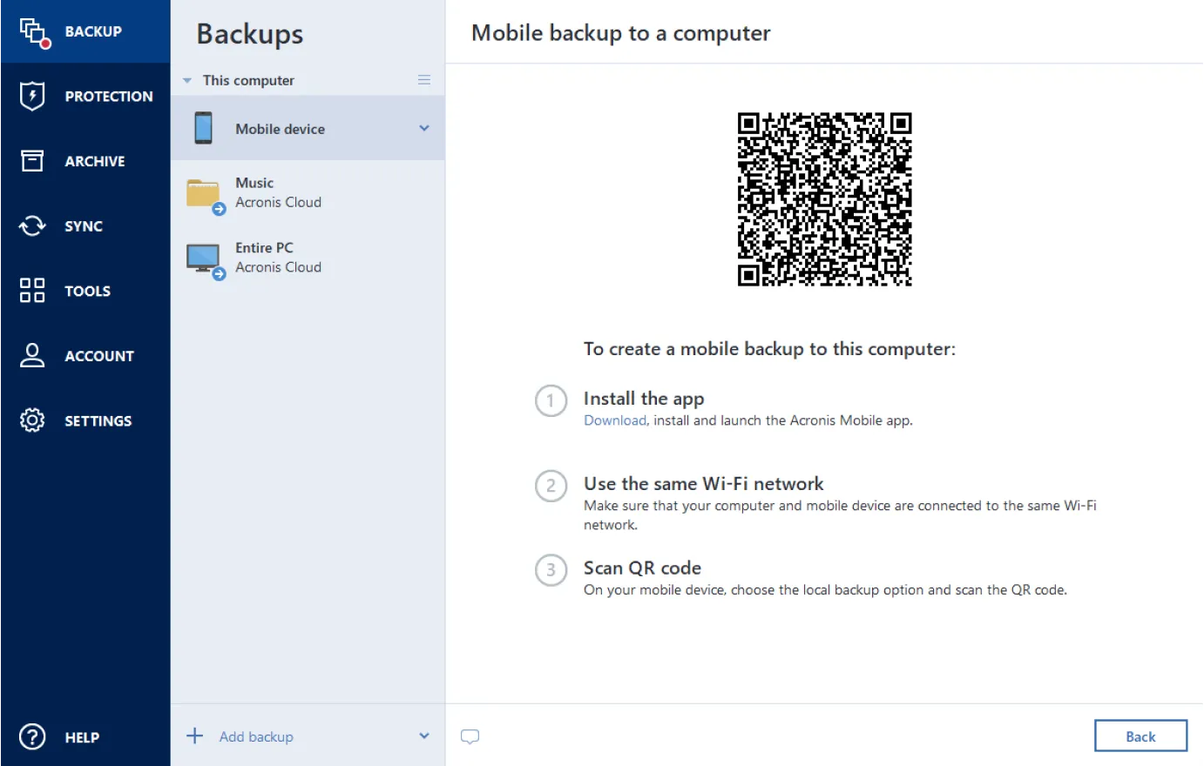Open the Account person icon
This screenshot has height=766, width=1204.
point(32,355)
